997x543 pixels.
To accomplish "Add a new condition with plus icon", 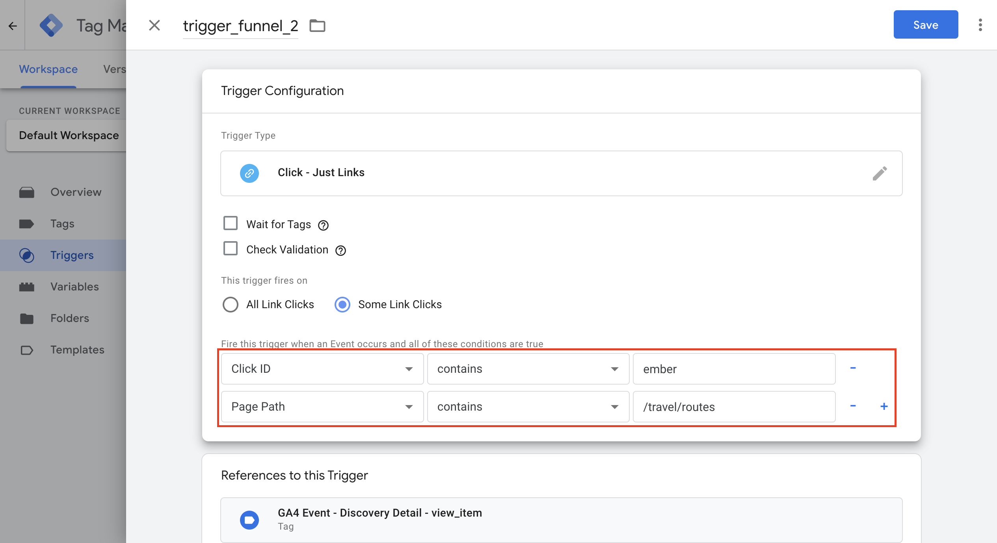I will pos(884,406).
